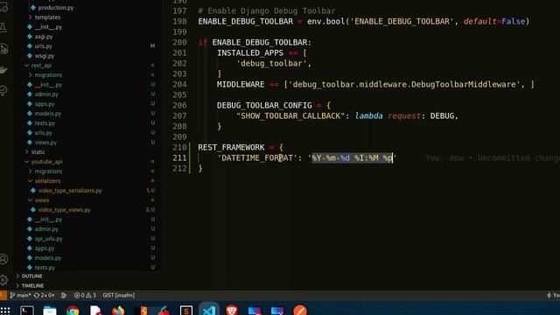The image size is (560, 315).
Task: Open urls.py under rest_api
Action: click(x=43, y=132)
